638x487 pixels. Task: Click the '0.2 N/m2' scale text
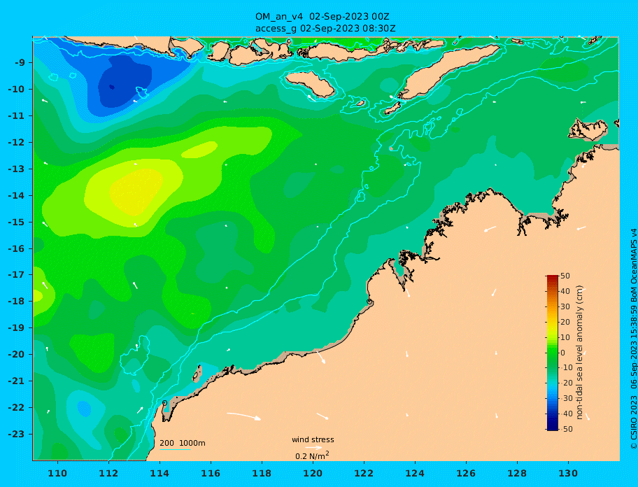(312, 456)
